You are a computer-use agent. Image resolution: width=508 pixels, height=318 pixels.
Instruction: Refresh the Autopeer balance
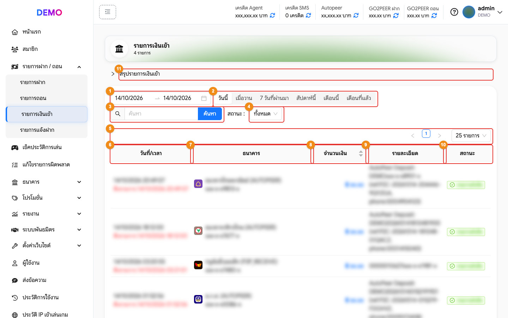356,16
